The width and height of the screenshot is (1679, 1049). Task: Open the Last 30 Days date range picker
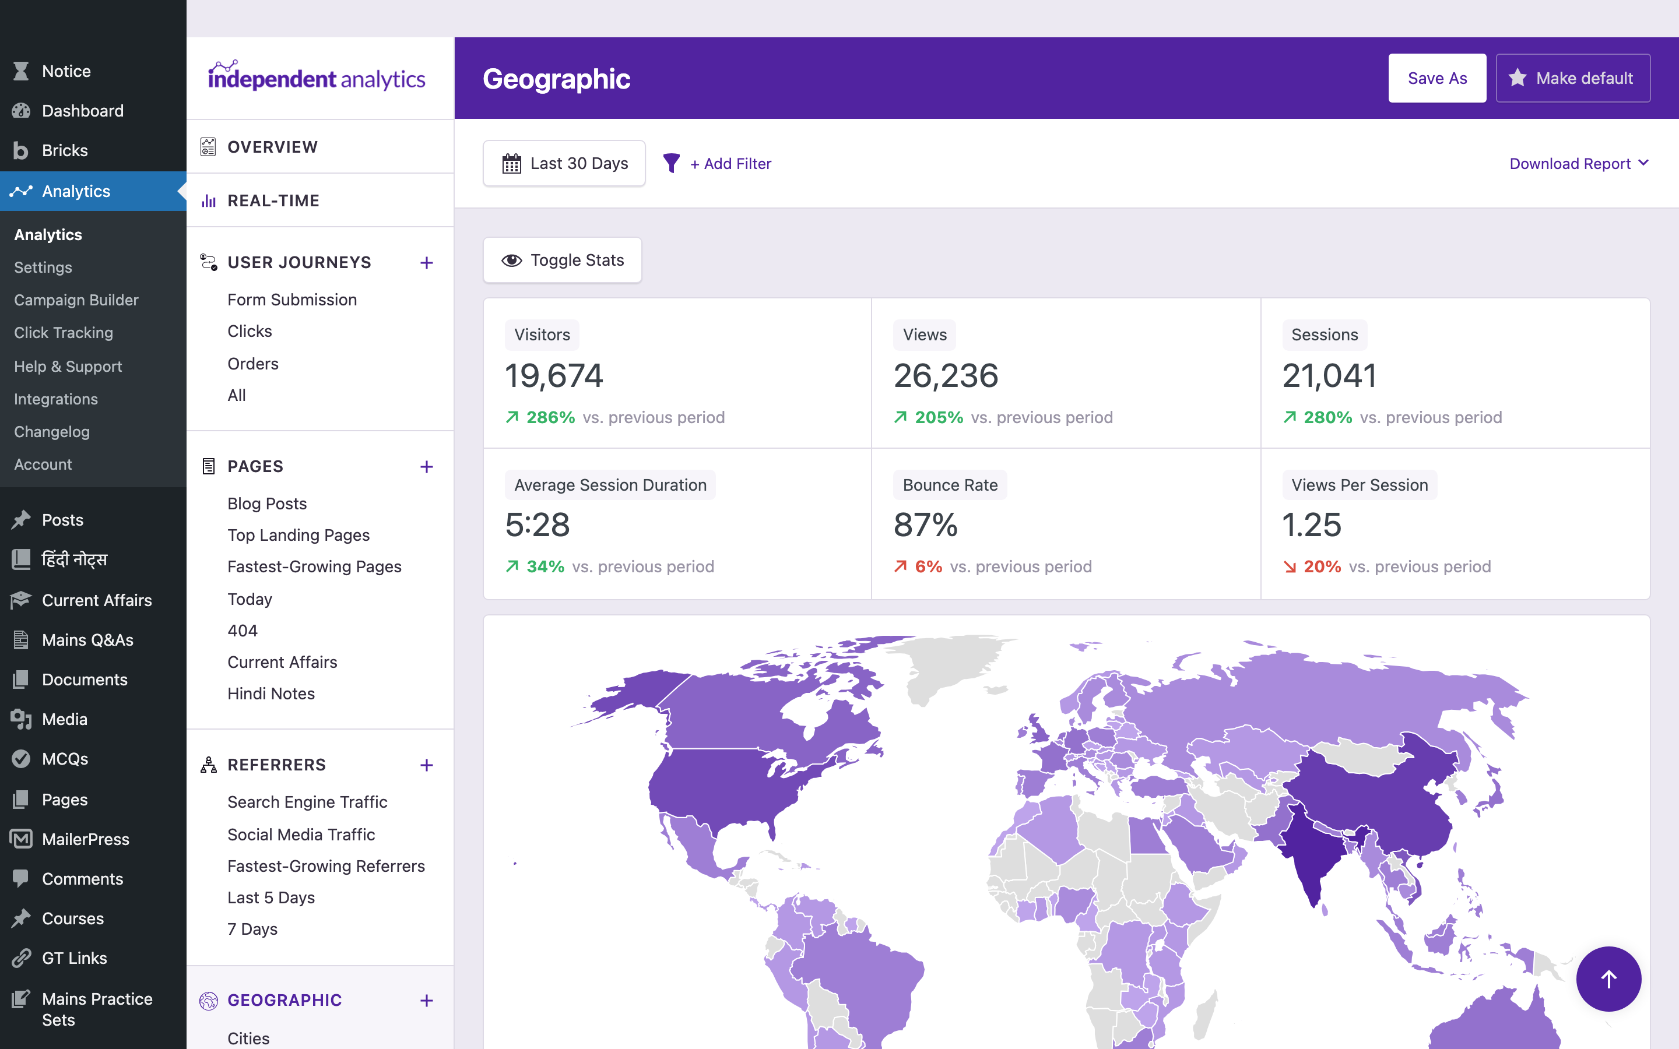click(564, 163)
